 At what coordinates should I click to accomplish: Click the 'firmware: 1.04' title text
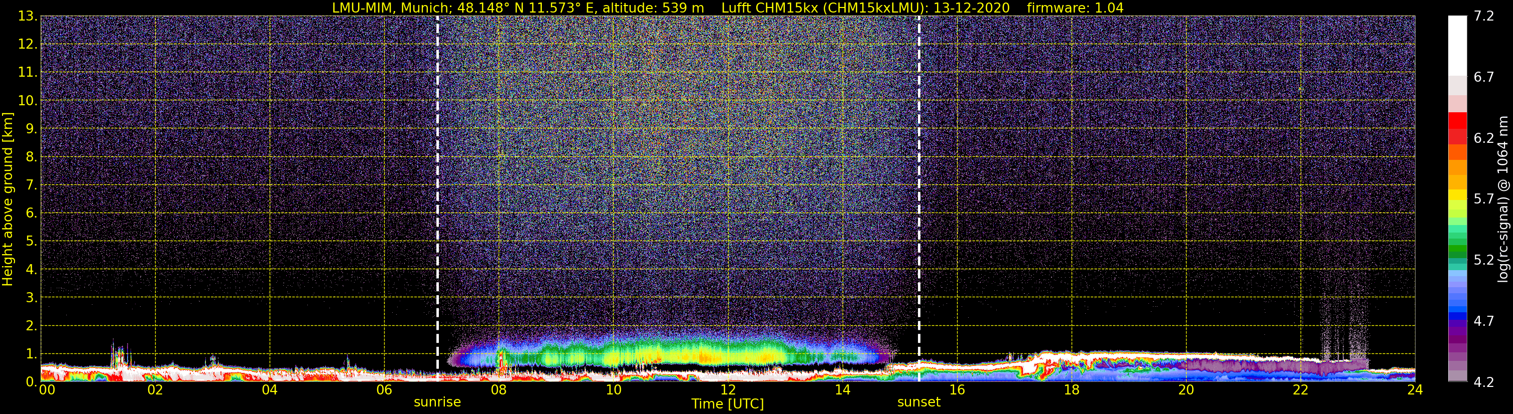point(1075,8)
